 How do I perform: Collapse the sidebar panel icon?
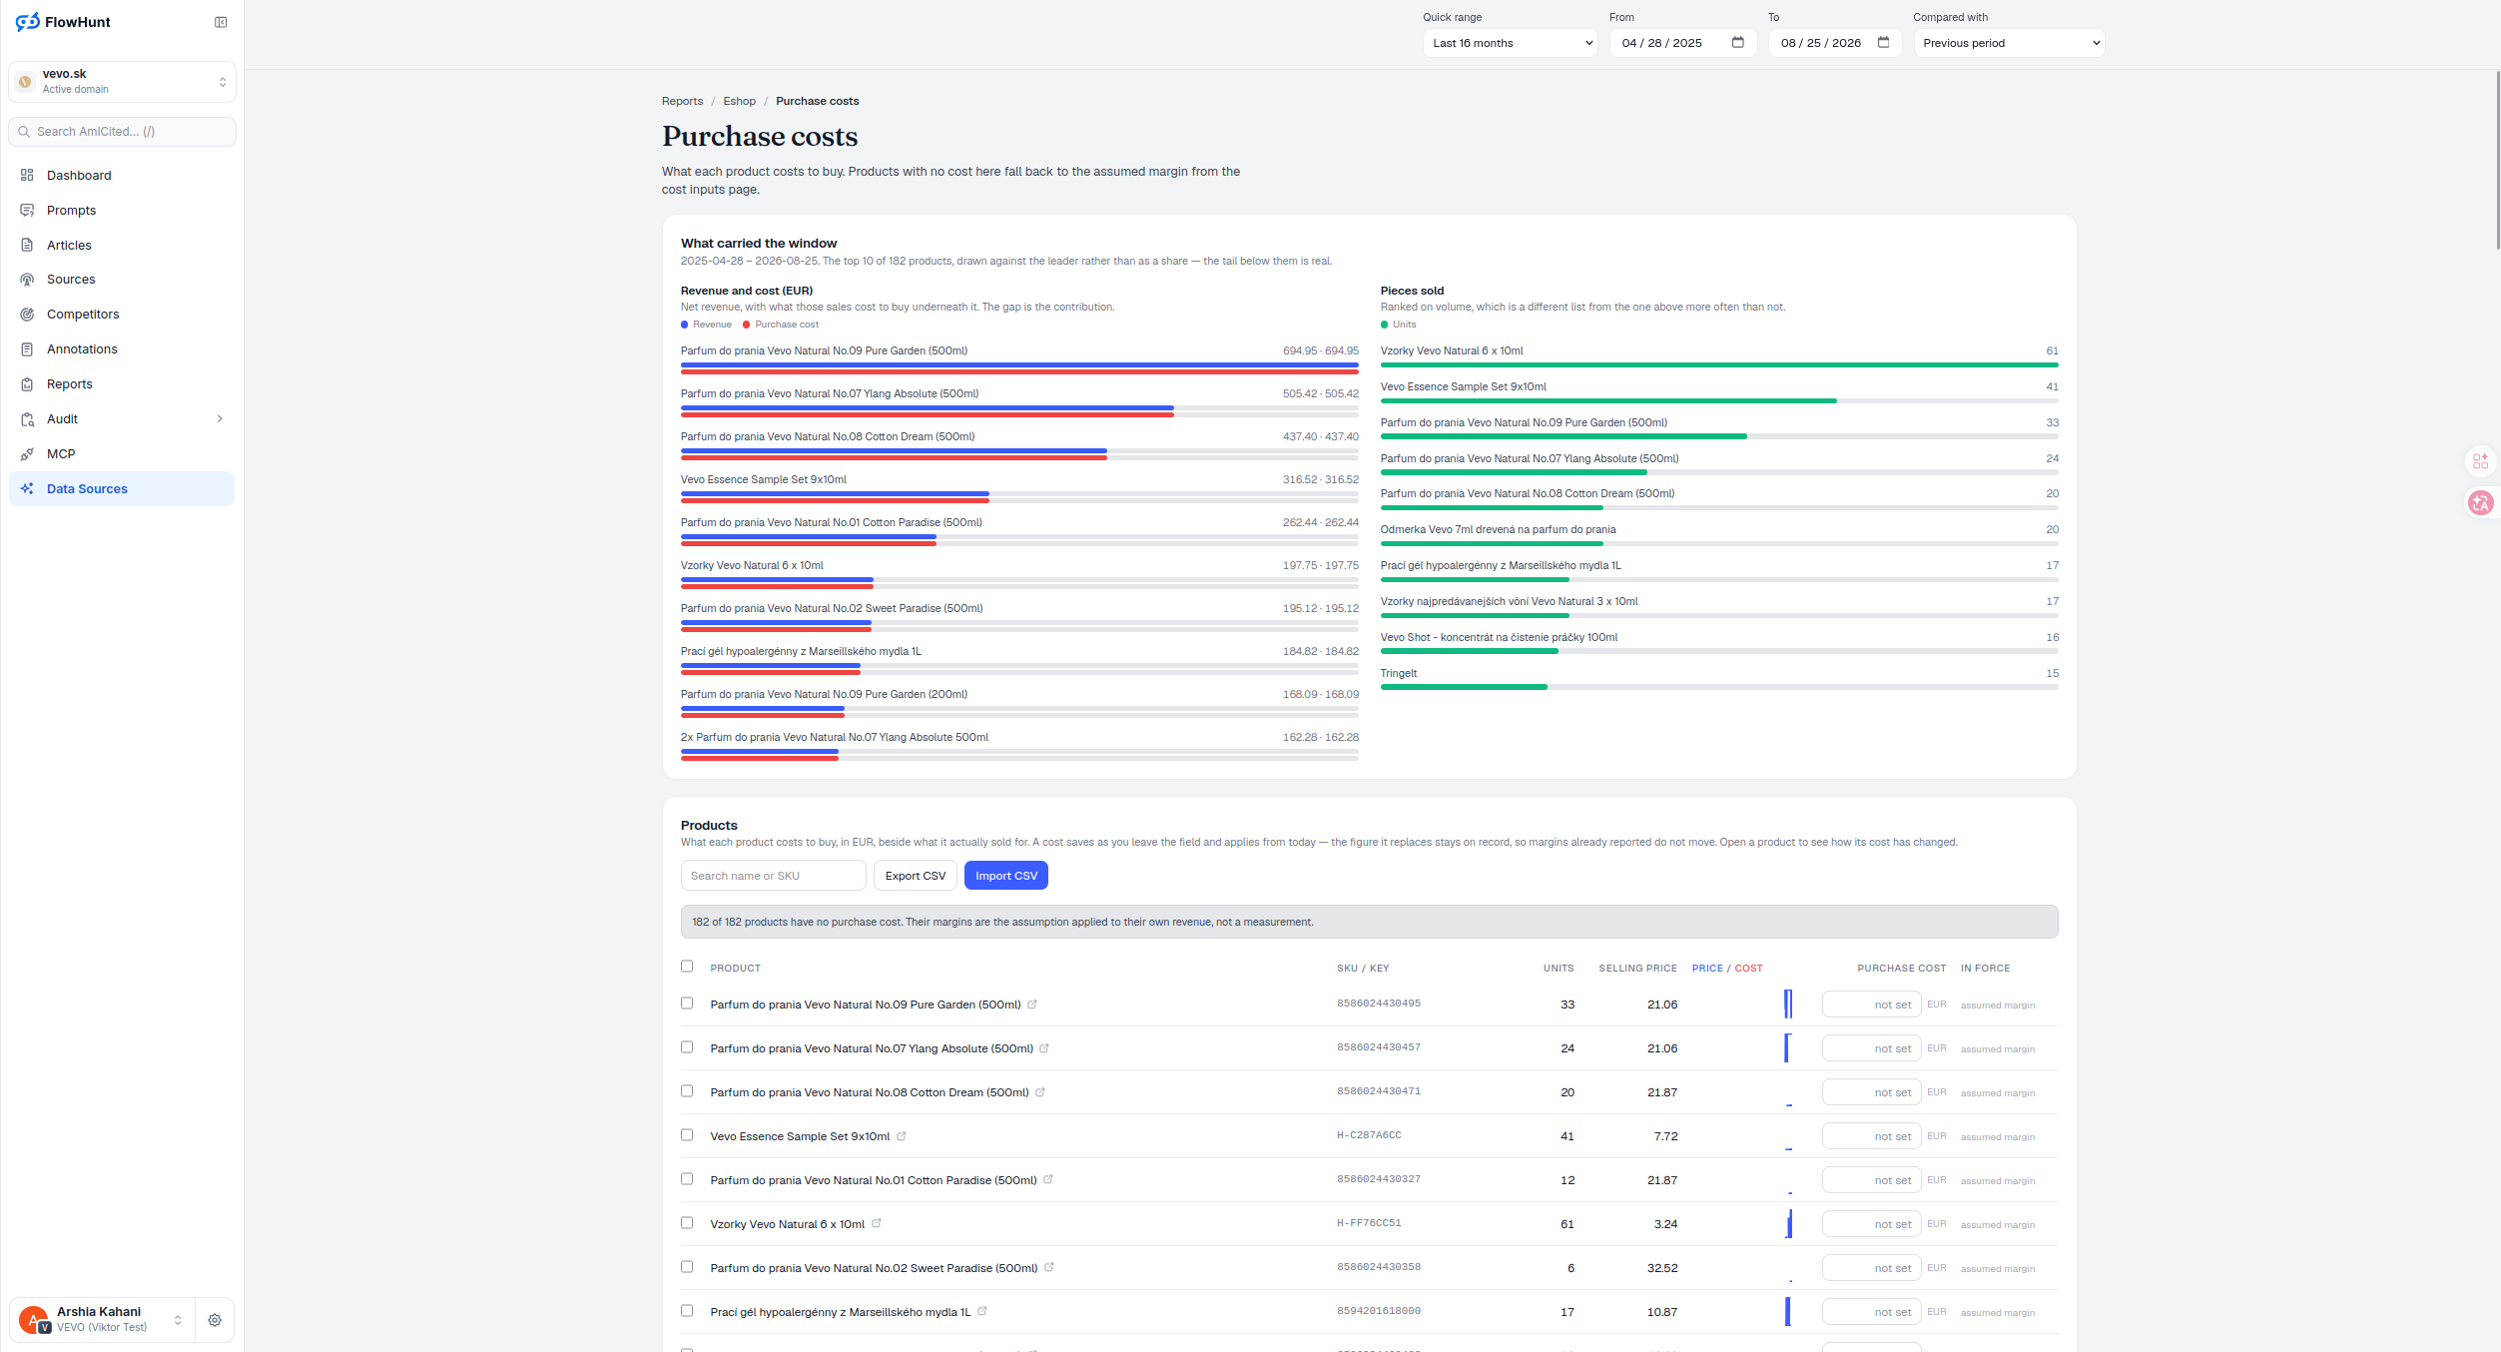[x=221, y=22]
